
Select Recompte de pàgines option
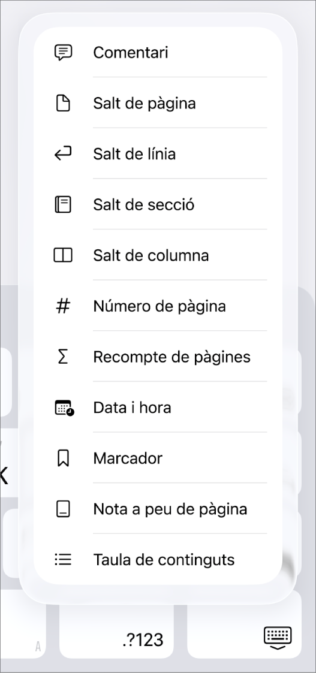click(x=158, y=357)
